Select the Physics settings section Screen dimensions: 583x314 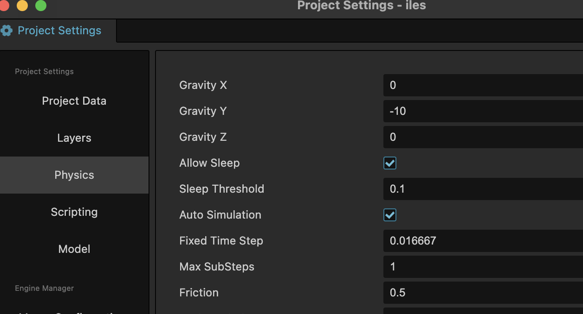point(74,175)
